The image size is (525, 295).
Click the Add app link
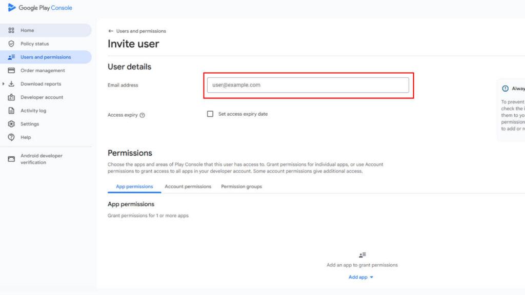(357, 277)
